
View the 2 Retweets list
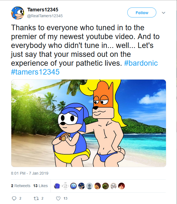click(21, 186)
